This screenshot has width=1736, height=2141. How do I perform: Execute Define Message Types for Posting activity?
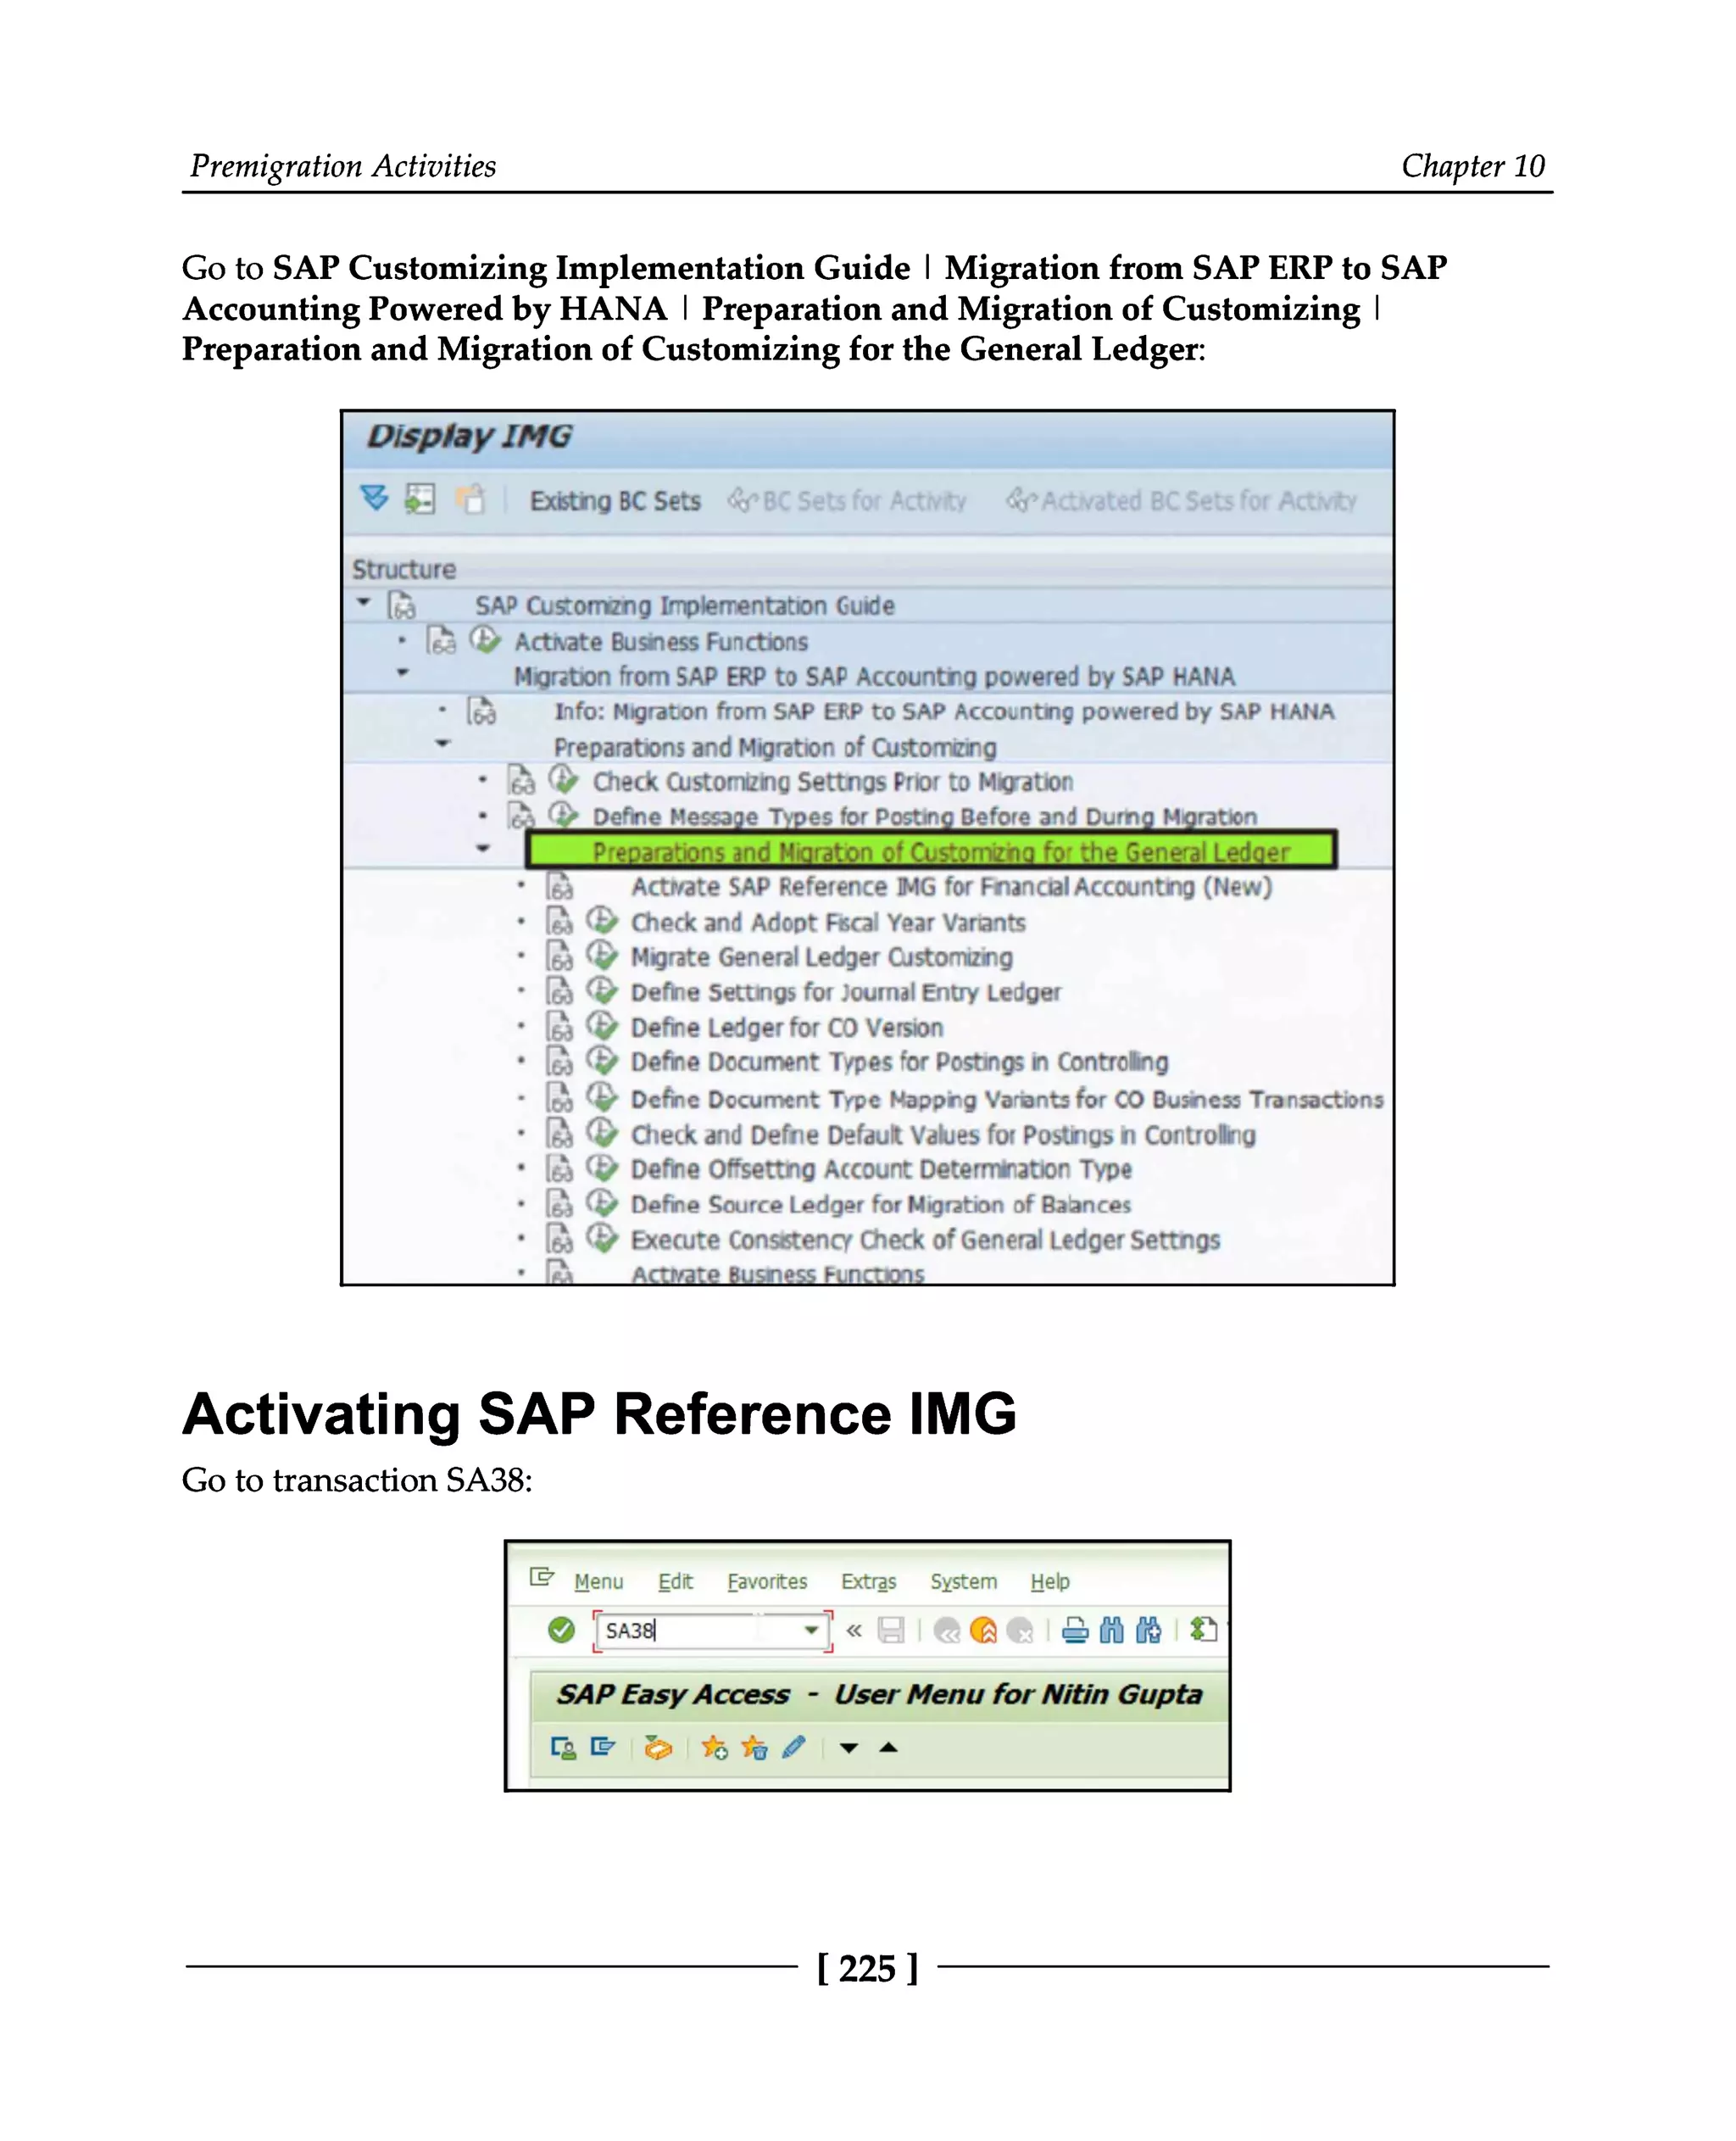tap(563, 814)
